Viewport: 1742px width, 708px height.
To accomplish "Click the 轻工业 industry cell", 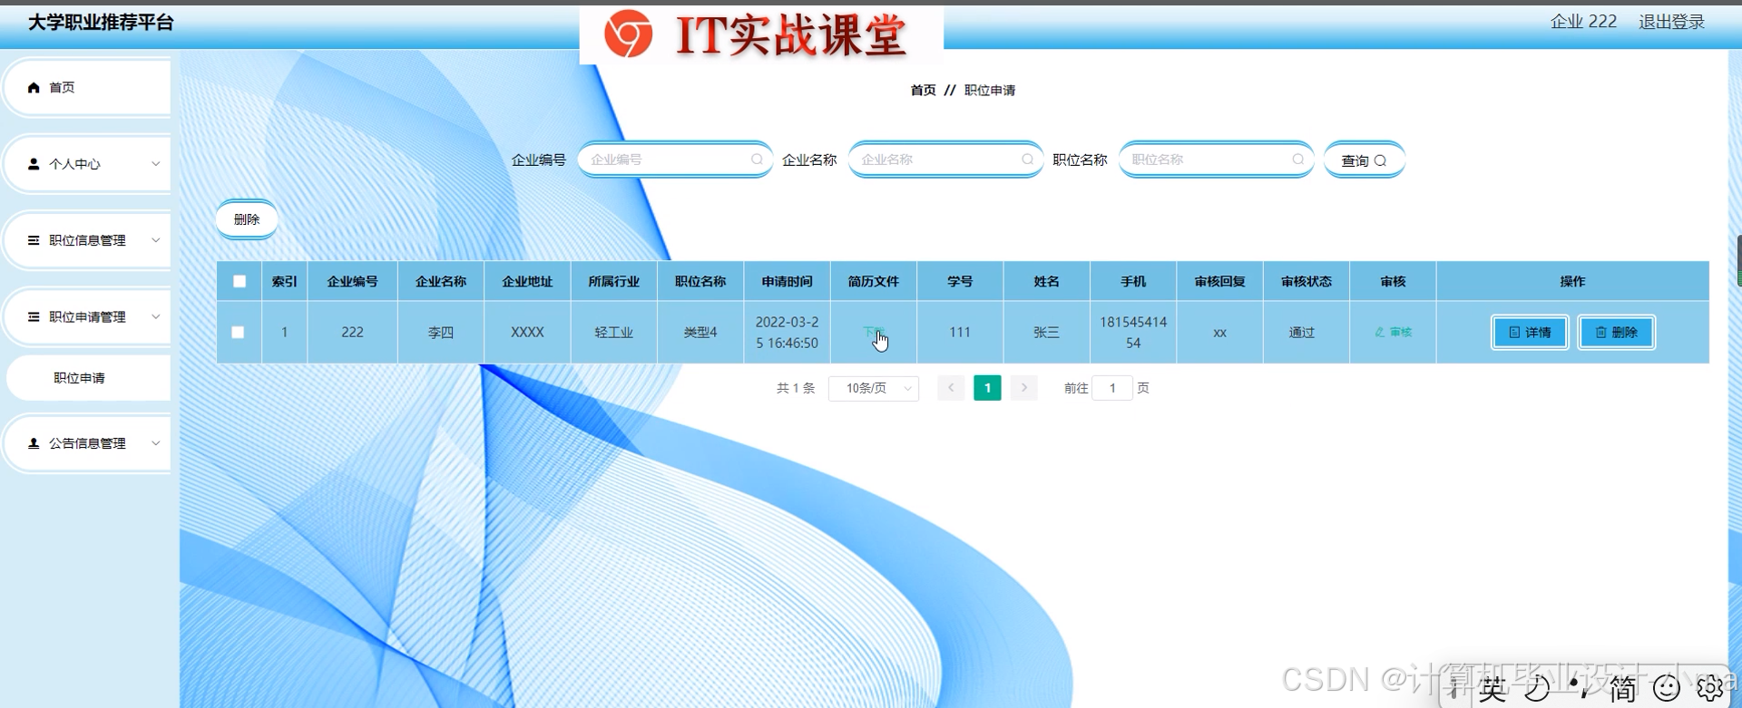I will [x=614, y=333].
